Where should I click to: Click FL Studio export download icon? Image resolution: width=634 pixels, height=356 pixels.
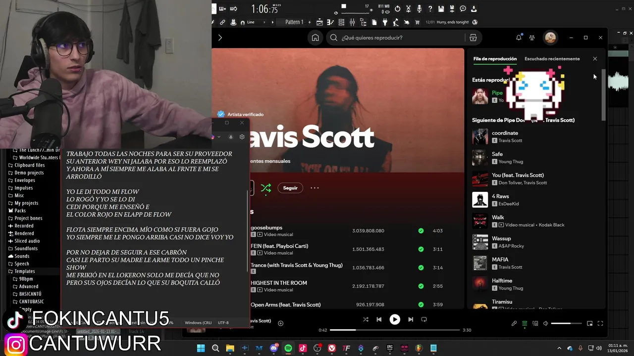(x=474, y=8)
